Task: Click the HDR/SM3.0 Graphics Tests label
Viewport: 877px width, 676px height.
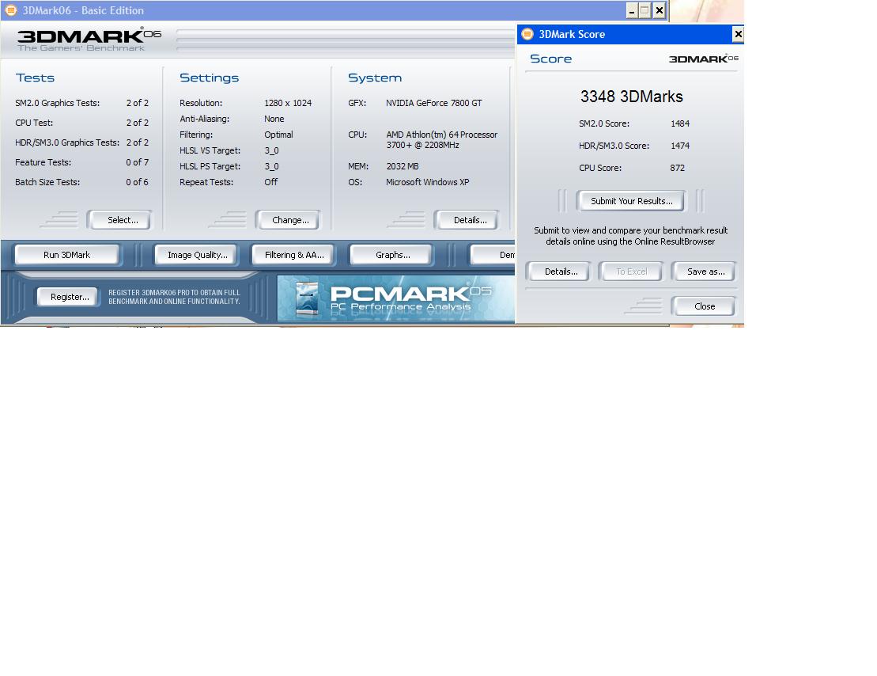Action: point(67,142)
